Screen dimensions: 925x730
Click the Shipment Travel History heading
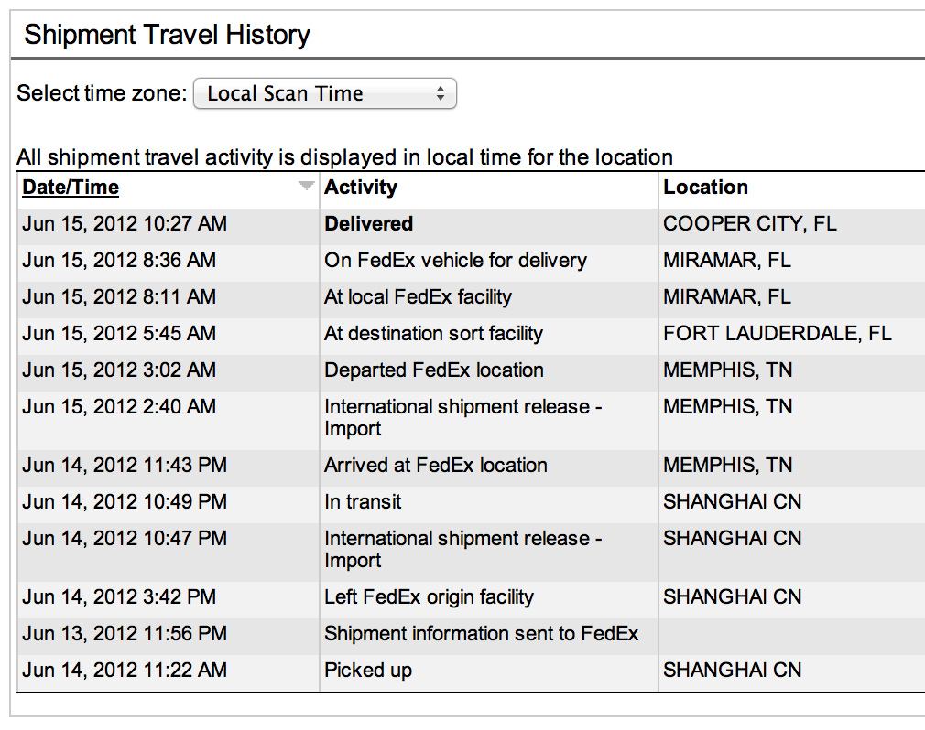167,36
